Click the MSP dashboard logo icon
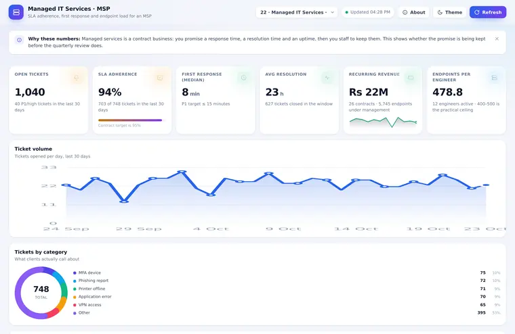This screenshot has width=515, height=334. click(16, 12)
